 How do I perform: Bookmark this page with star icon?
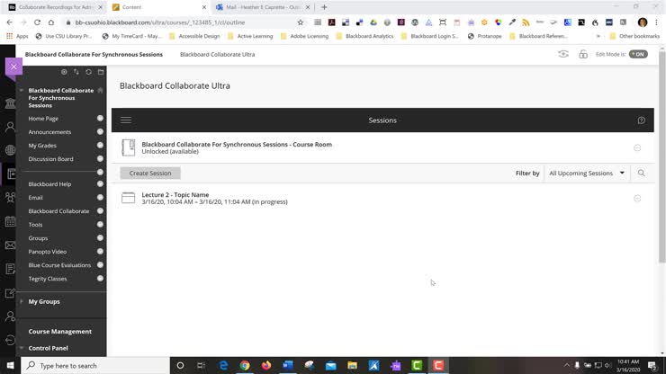301,22
